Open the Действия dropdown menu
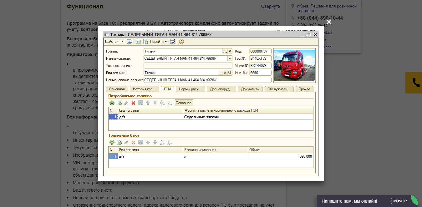The width and height of the screenshot is (422, 207). click(114, 42)
